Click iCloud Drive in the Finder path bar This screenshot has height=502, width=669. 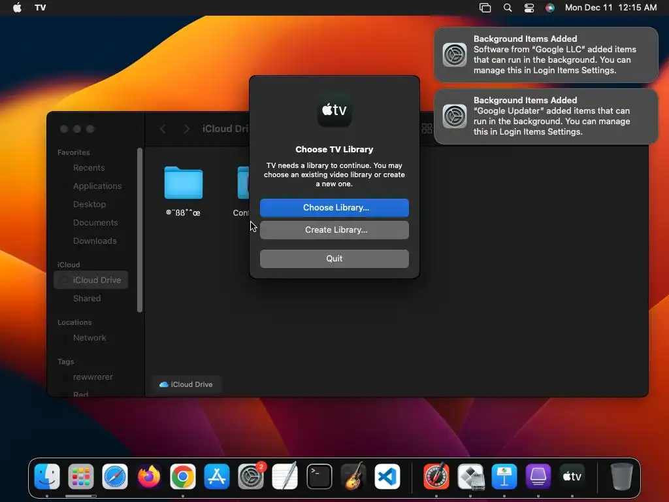coord(186,384)
